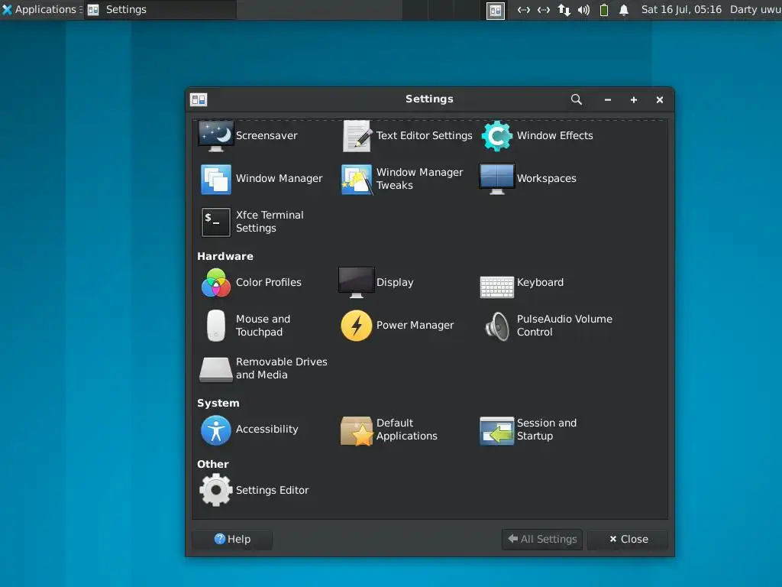
Task: Open Keyboard settings icon
Action: [496, 287]
